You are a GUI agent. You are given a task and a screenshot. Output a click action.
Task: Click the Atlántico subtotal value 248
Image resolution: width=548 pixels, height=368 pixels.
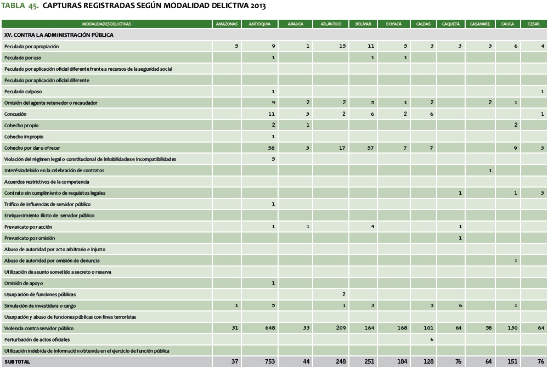click(340, 362)
